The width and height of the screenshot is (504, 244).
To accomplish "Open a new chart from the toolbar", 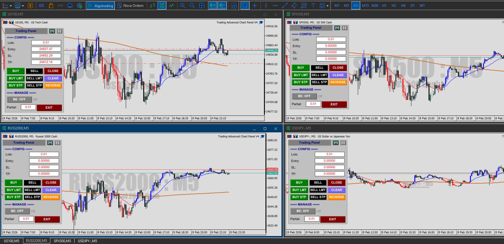I will [x=5, y=6].
